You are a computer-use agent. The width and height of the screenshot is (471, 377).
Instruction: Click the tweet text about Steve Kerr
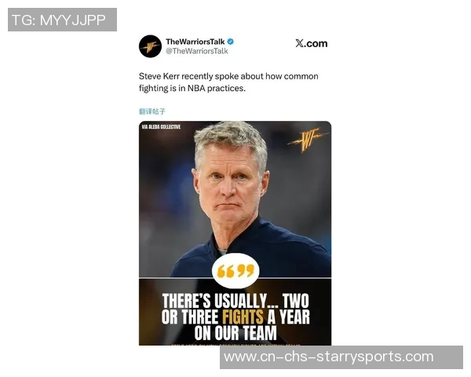pyautogui.click(x=228, y=82)
